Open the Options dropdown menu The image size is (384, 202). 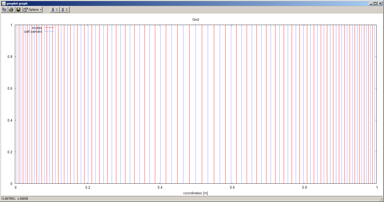pyautogui.click(x=33, y=10)
